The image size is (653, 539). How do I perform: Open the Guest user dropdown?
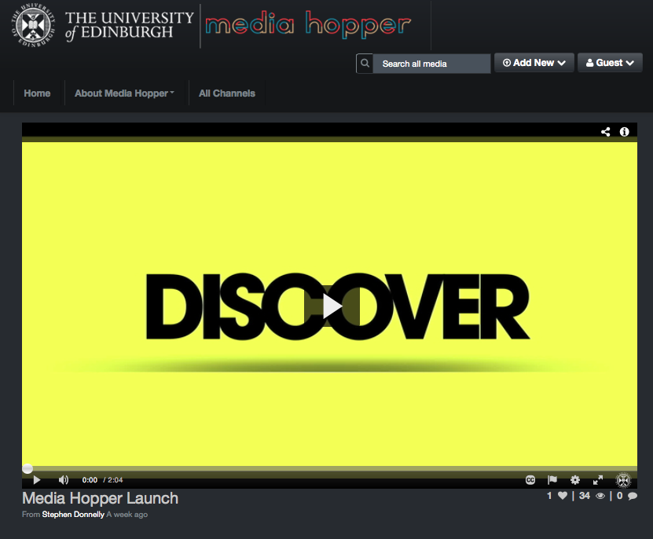pos(610,63)
